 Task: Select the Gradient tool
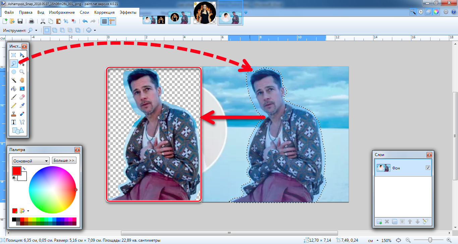(x=22, y=89)
